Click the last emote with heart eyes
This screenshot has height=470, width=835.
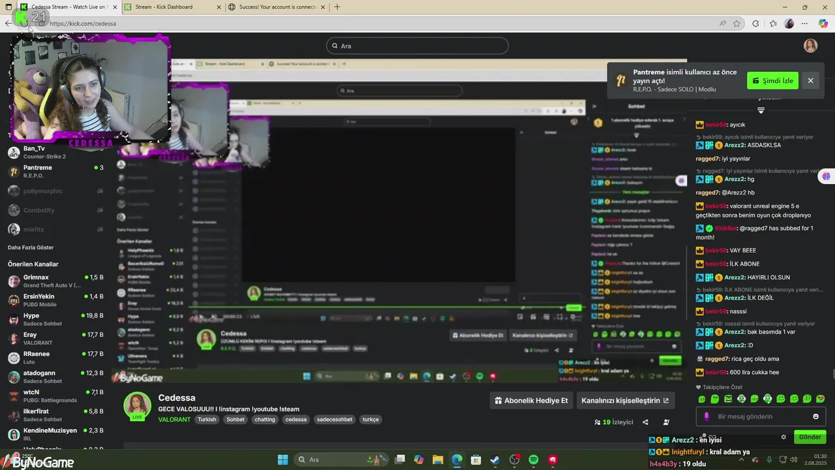[821, 399]
